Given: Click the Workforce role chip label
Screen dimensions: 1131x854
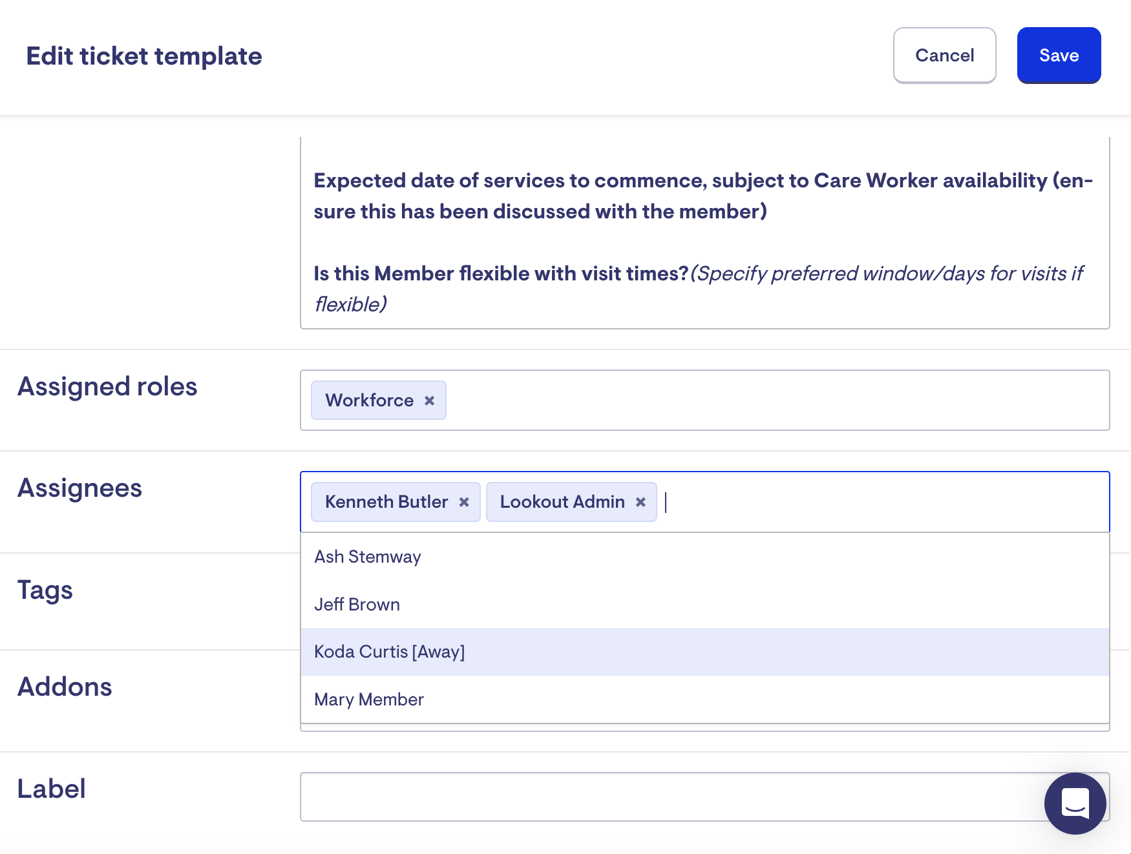Looking at the screenshot, I should coord(369,401).
